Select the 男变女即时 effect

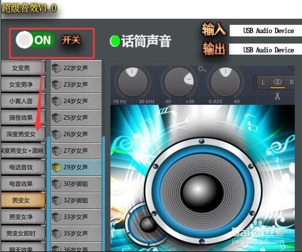(x=23, y=233)
